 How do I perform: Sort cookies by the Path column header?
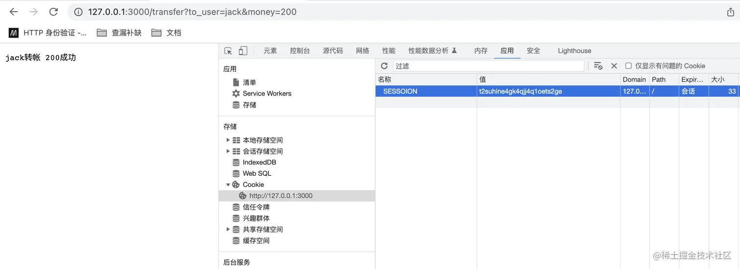664,80
